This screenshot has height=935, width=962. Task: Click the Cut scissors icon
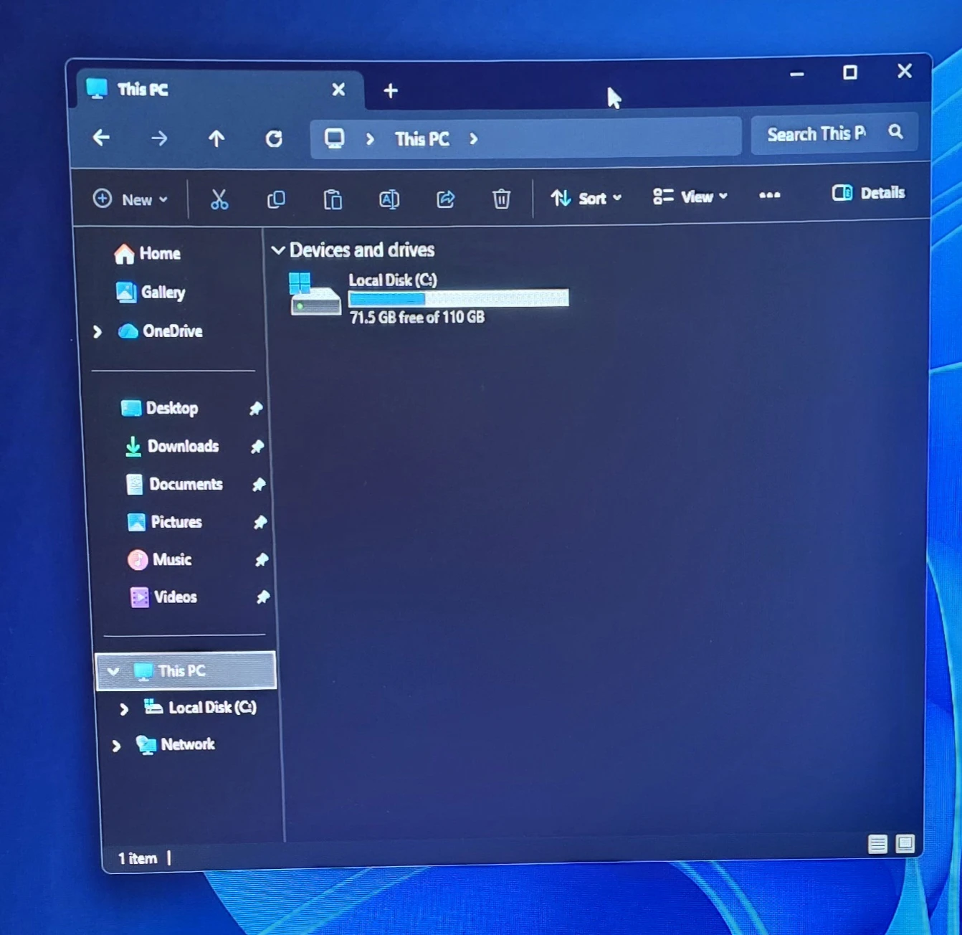coord(219,200)
